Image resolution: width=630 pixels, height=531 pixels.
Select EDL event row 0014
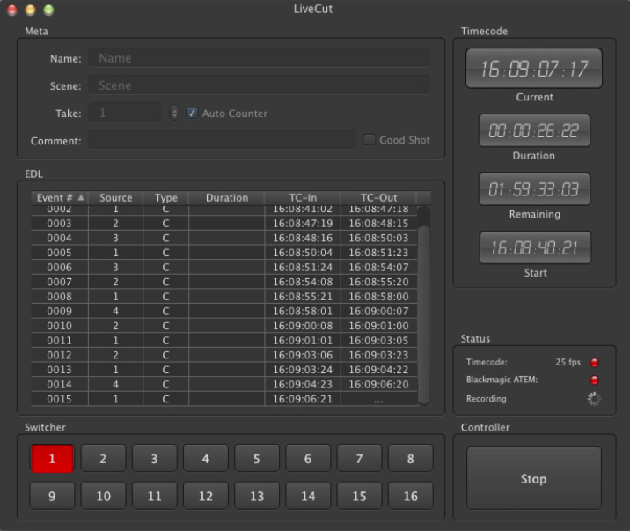[x=224, y=384]
